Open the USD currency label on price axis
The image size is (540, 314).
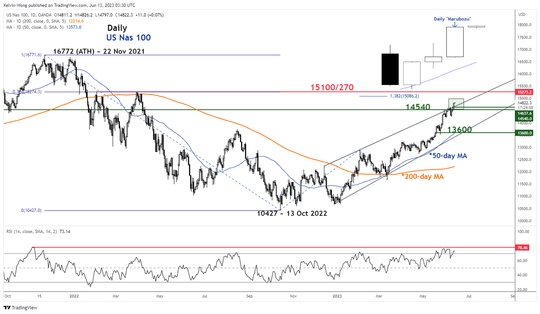coord(521,15)
